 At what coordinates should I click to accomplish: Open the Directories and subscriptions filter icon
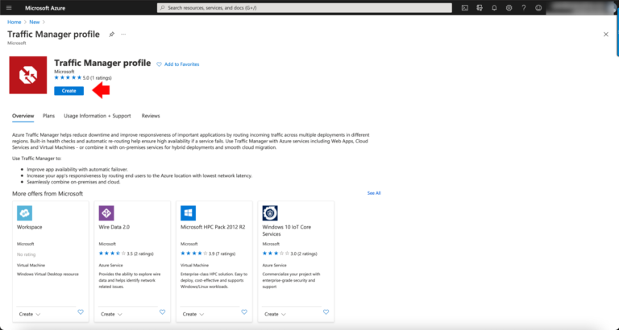pyautogui.click(x=480, y=8)
